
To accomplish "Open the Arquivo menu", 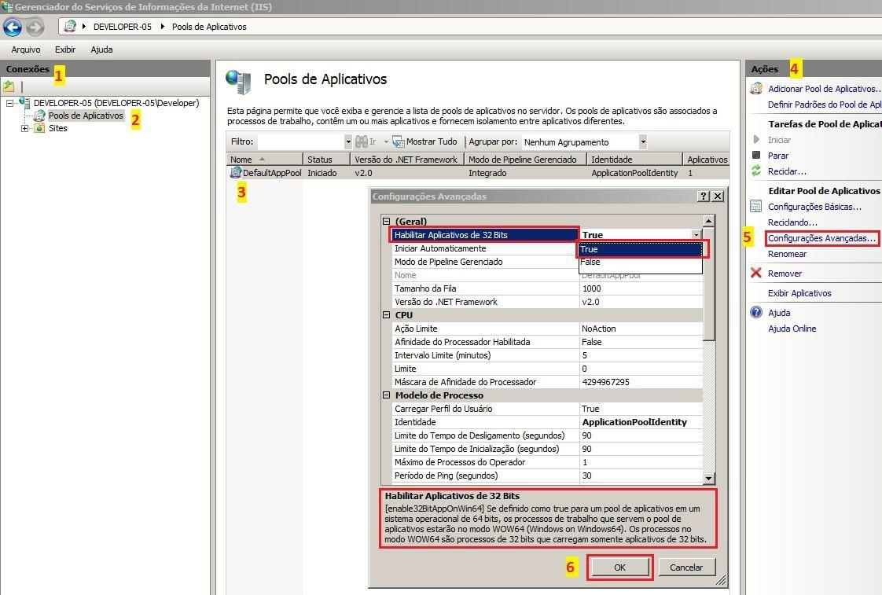I will click(x=26, y=50).
